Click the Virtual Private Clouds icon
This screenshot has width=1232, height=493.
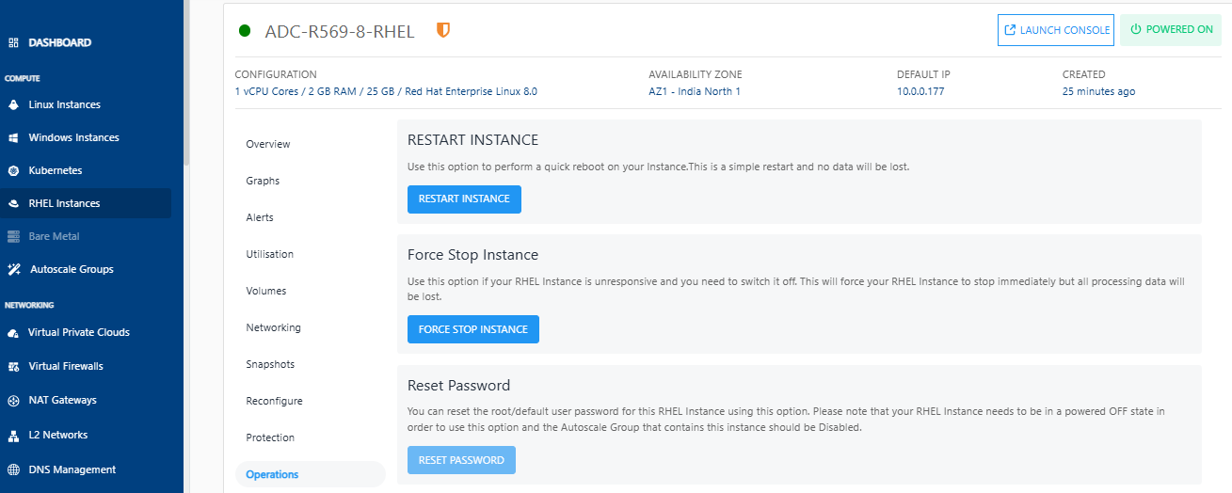(x=13, y=333)
